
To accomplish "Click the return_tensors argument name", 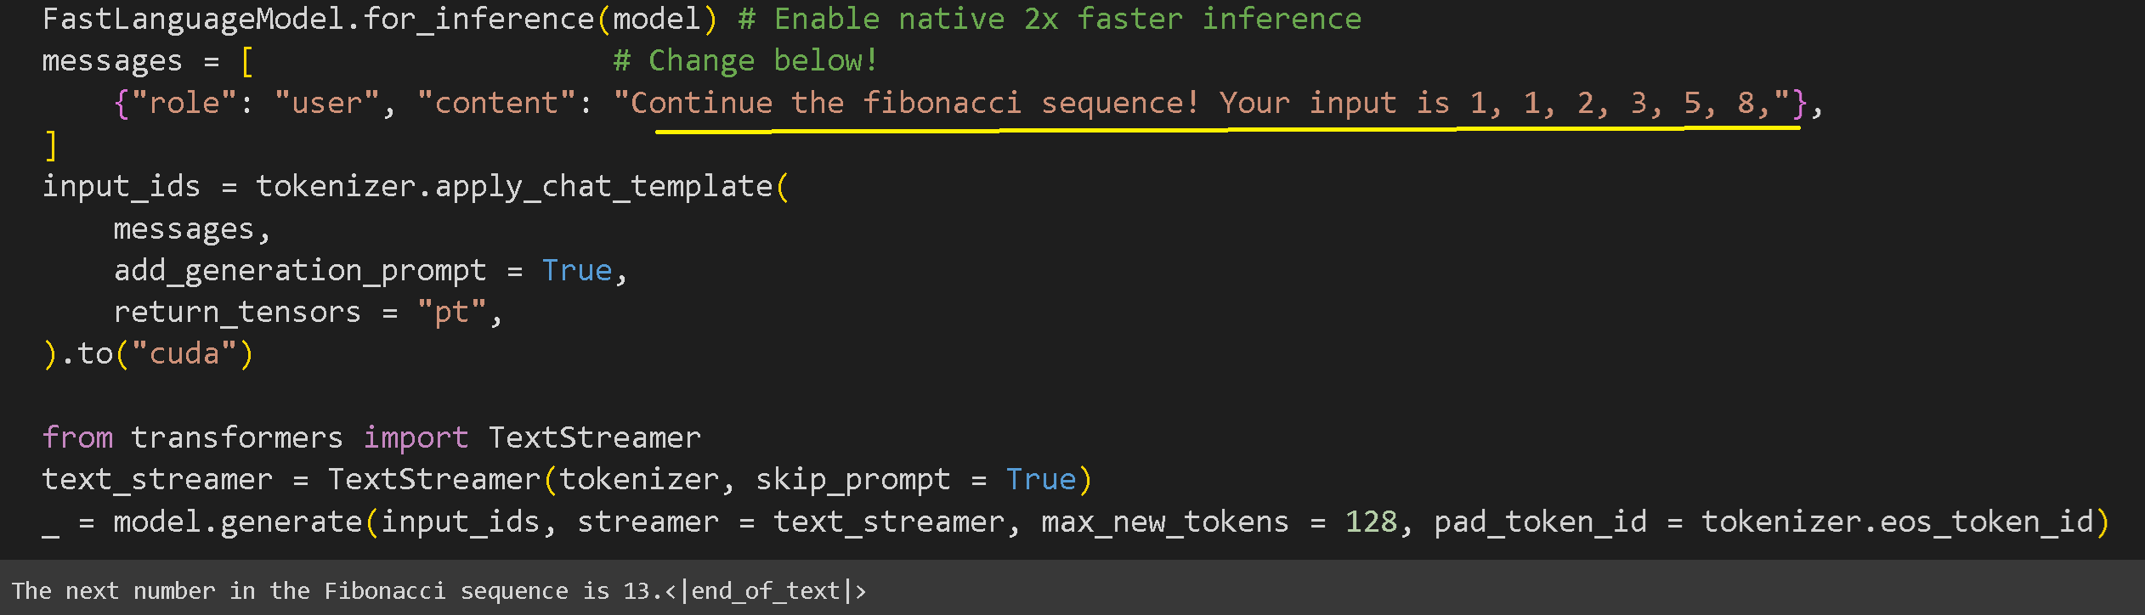I will [237, 313].
